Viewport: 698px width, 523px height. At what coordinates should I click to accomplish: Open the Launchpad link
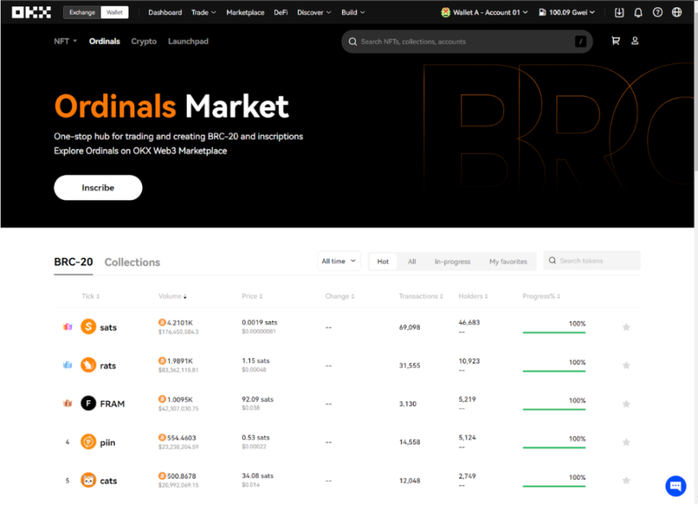point(188,42)
